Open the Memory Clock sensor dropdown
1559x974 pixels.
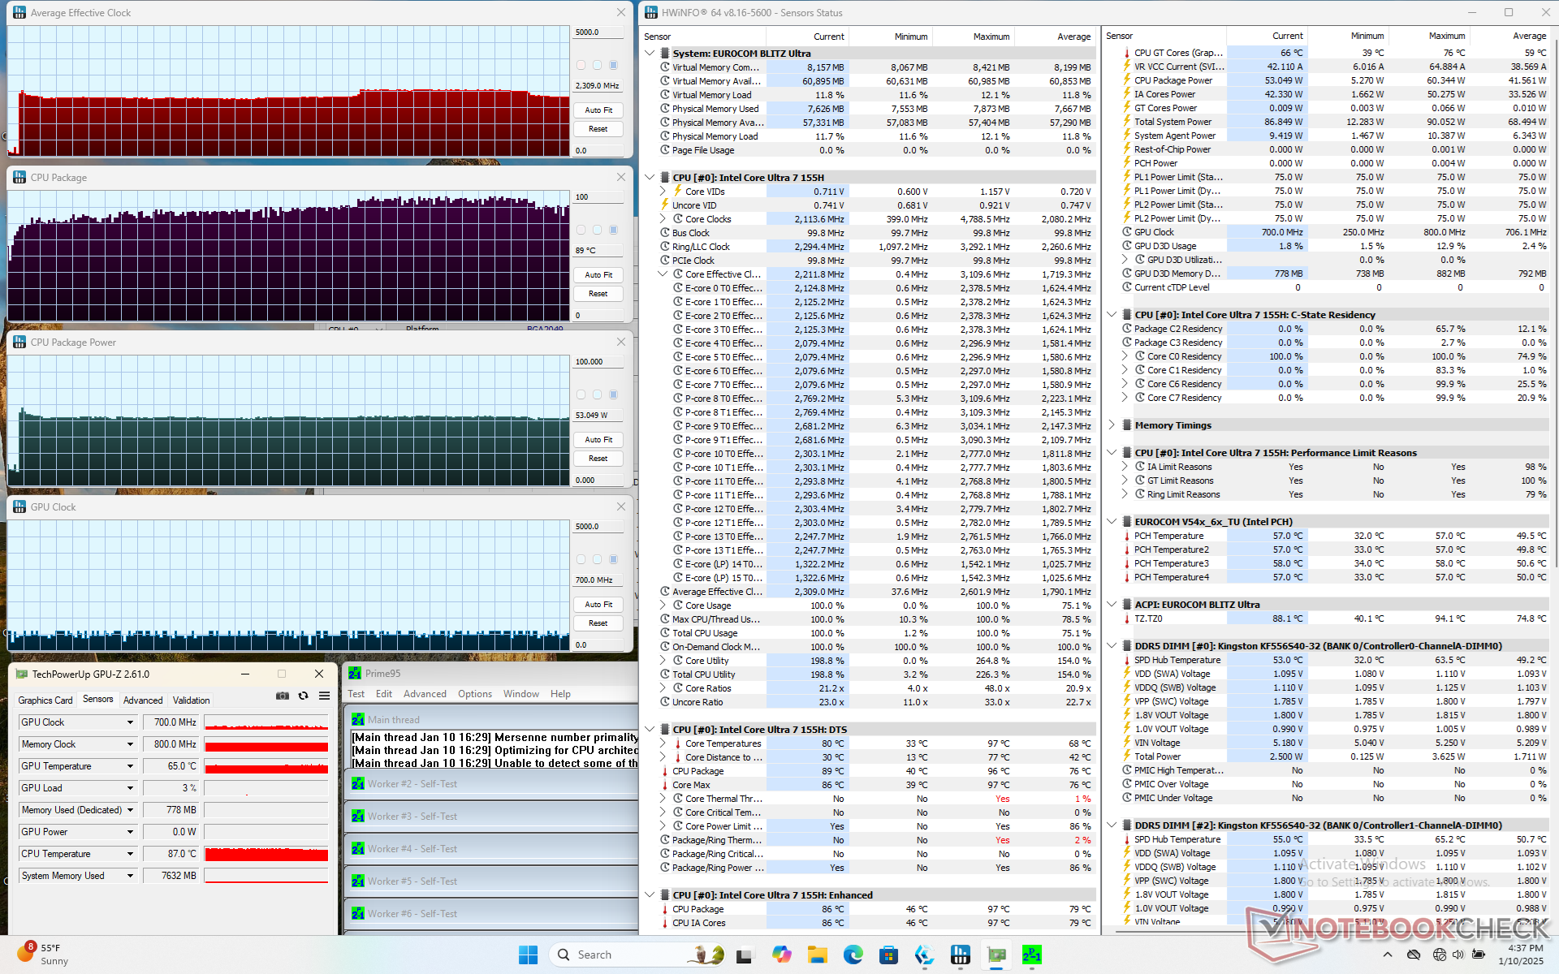pos(130,744)
